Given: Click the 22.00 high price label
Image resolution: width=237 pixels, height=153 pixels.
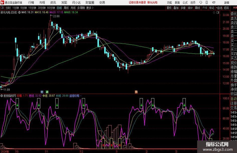Looking at the screenshot, I should [56, 16].
